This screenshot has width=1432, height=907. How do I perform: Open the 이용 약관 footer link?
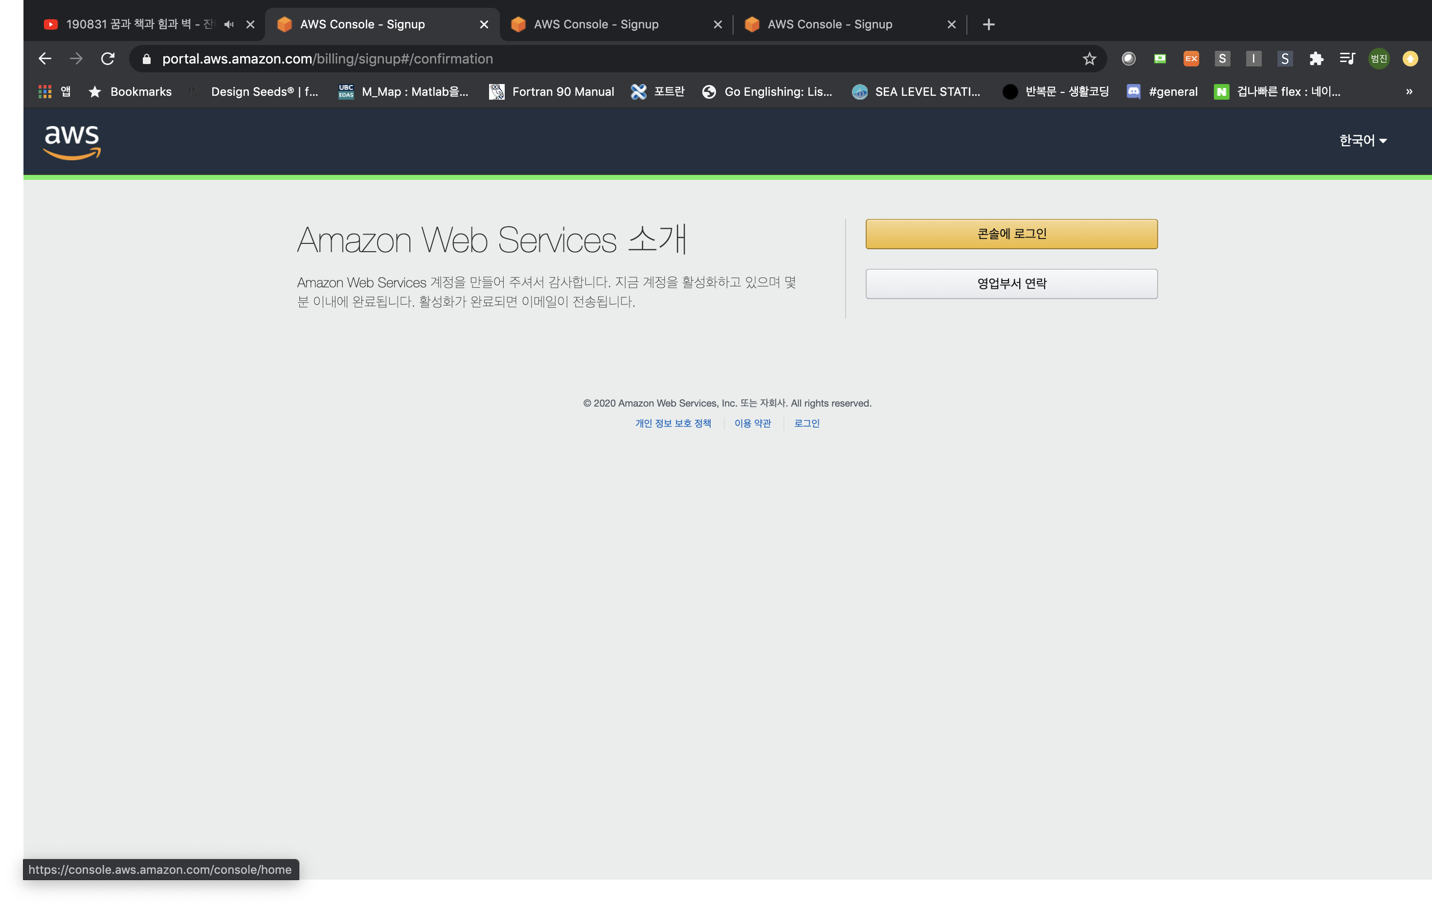tap(752, 423)
